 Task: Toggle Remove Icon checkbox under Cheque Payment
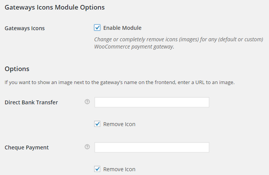[97, 169]
